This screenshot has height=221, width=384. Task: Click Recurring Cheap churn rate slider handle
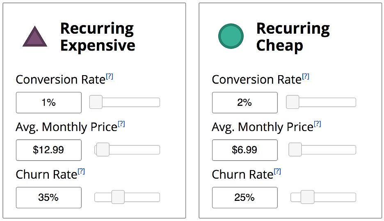(308, 197)
